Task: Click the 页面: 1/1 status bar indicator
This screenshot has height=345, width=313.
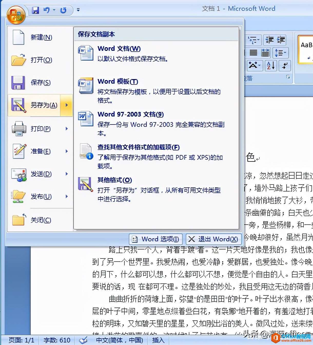Action: [22, 340]
